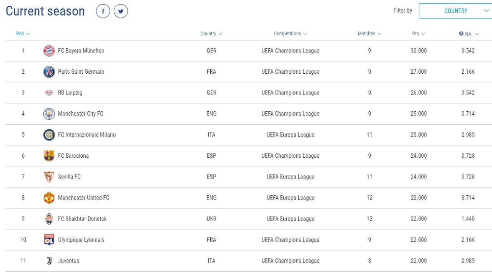Click the FC Barcelona crest

click(x=49, y=156)
